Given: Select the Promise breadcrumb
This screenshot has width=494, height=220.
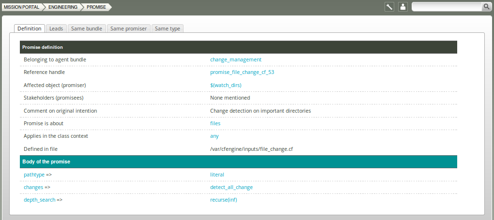Looking at the screenshot, I should (x=96, y=7).
